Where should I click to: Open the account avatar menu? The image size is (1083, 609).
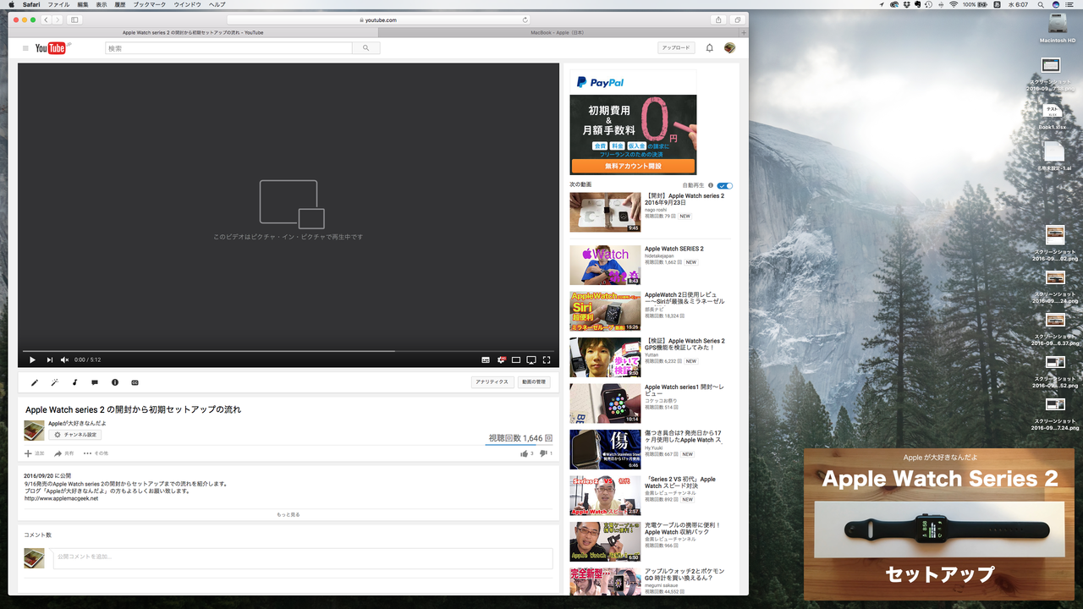tap(729, 48)
